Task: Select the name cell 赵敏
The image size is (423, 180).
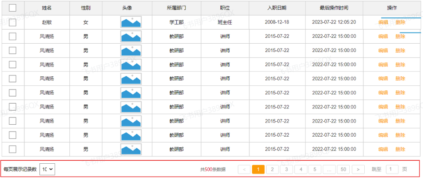Action: coord(47,22)
